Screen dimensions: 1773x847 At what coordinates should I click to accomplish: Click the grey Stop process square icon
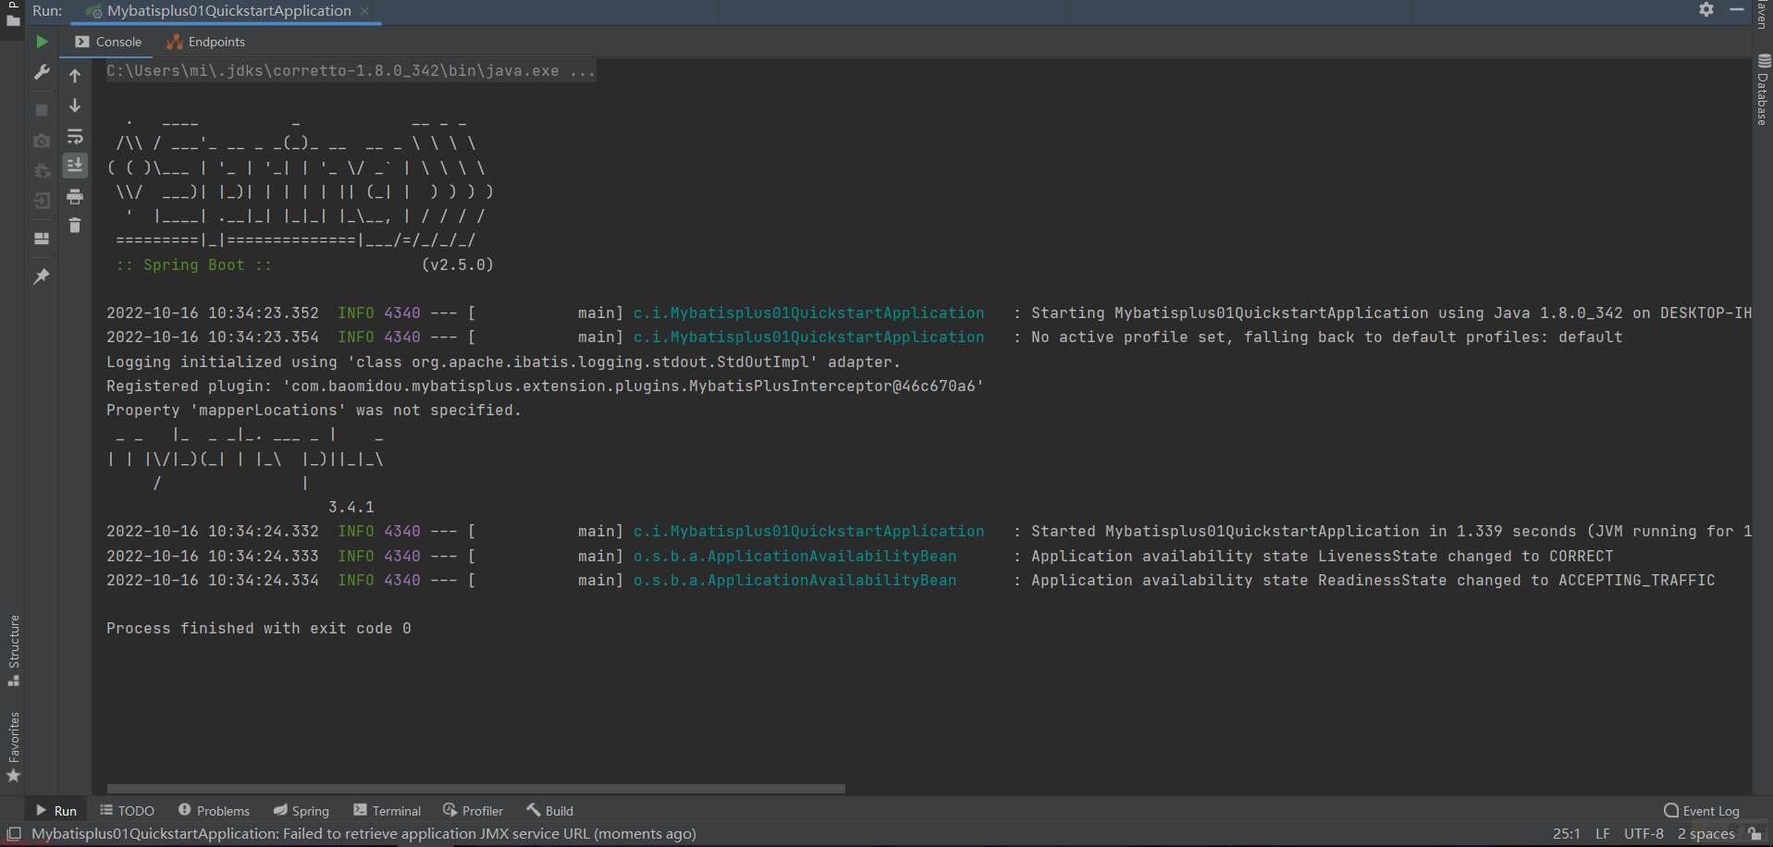[x=42, y=110]
